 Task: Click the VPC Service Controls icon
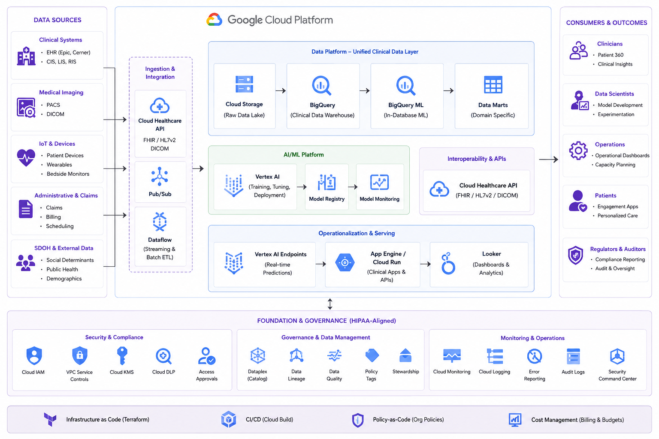(x=79, y=355)
